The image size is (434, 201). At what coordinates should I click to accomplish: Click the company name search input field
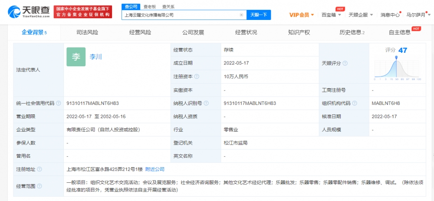(x=180, y=15)
